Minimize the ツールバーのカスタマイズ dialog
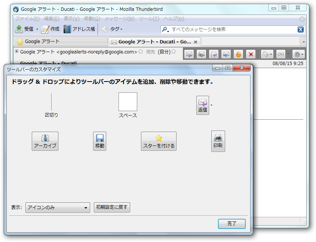Screen dimensions: 316x242 point(217,68)
